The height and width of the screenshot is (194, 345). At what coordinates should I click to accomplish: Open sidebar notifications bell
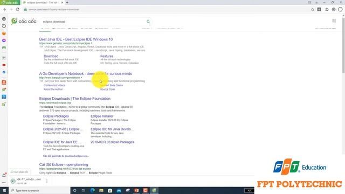[x=4, y=175]
